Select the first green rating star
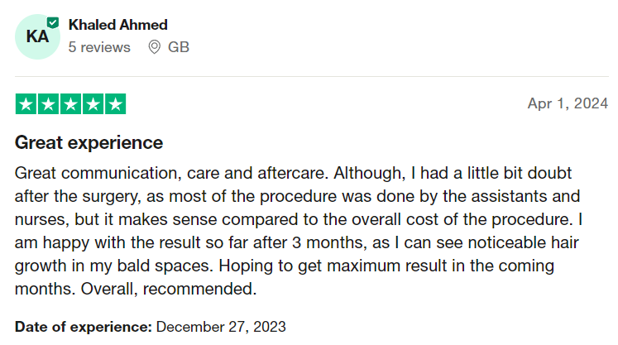618x345 pixels. [26, 104]
